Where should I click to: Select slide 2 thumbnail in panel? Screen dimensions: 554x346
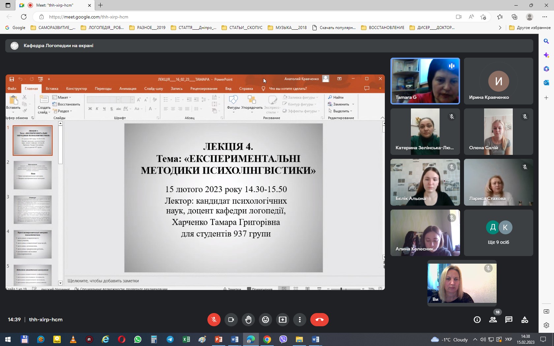(x=32, y=175)
